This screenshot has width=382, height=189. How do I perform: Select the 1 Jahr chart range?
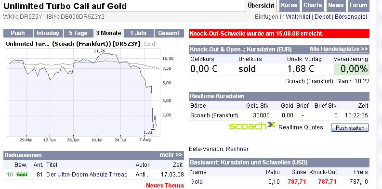tap(139, 33)
